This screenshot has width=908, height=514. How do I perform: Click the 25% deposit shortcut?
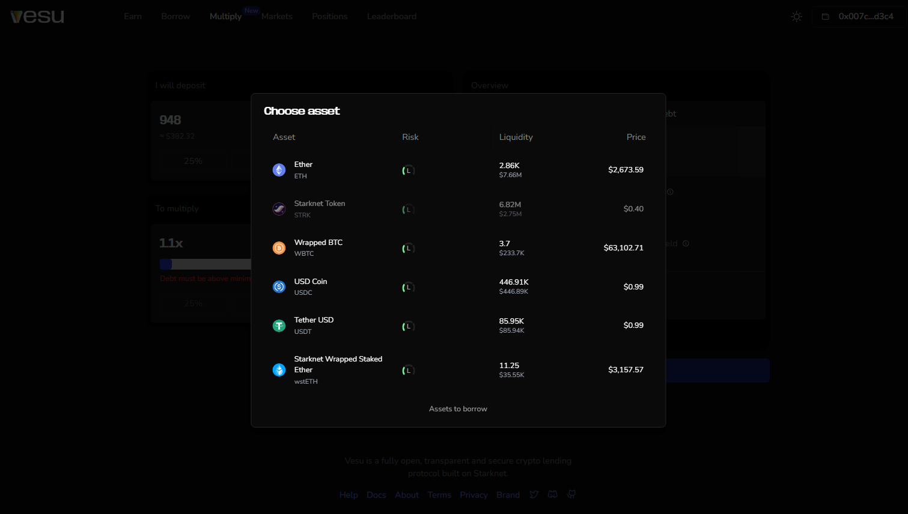[x=193, y=161]
